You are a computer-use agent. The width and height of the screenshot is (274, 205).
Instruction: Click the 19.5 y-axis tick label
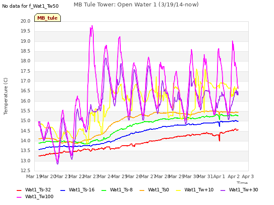pyautogui.click(x=26, y=31)
